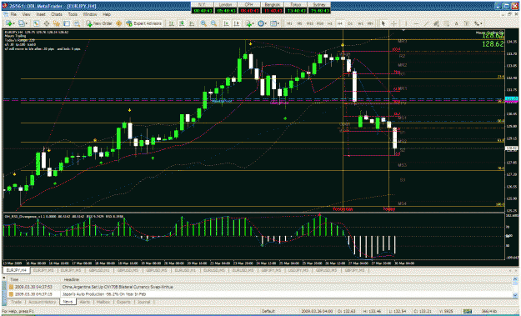This screenshot has height=316, width=521.
Task: Toggle the Navigator panel star-folder icon
Action: (57, 23)
